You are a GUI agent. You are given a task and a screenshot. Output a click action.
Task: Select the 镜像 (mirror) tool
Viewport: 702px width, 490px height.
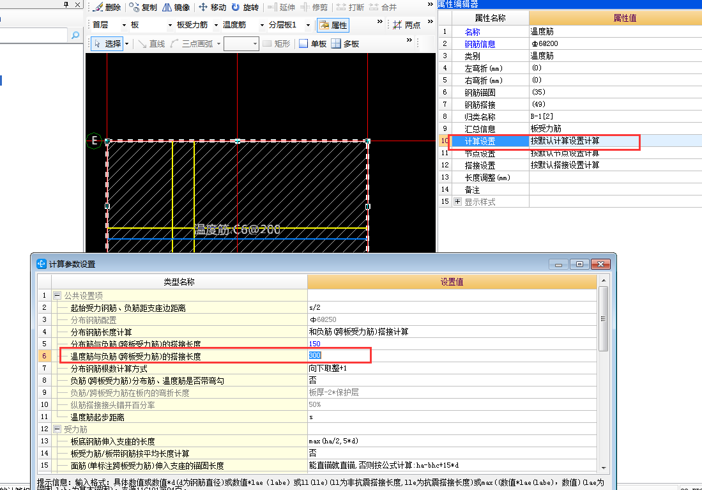point(176,7)
